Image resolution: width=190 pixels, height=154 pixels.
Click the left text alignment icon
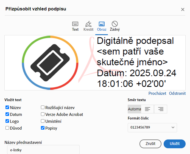pos(148,109)
